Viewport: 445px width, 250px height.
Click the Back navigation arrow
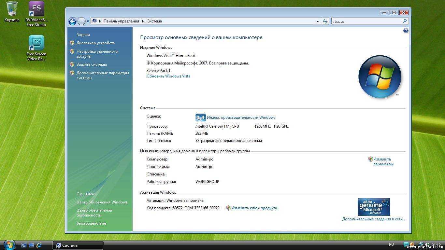coord(72,21)
